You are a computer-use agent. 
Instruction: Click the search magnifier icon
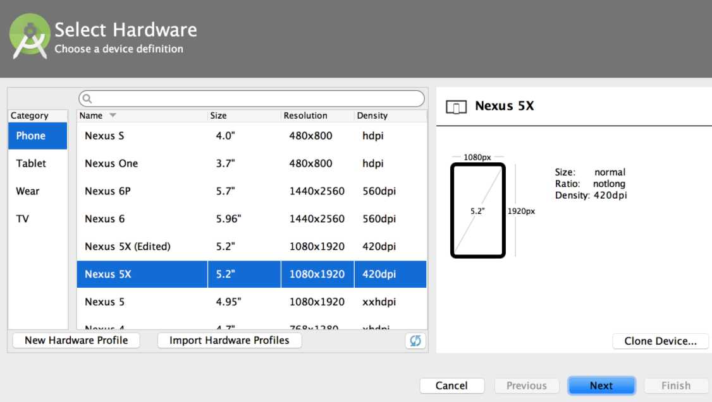[x=87, y=98]
